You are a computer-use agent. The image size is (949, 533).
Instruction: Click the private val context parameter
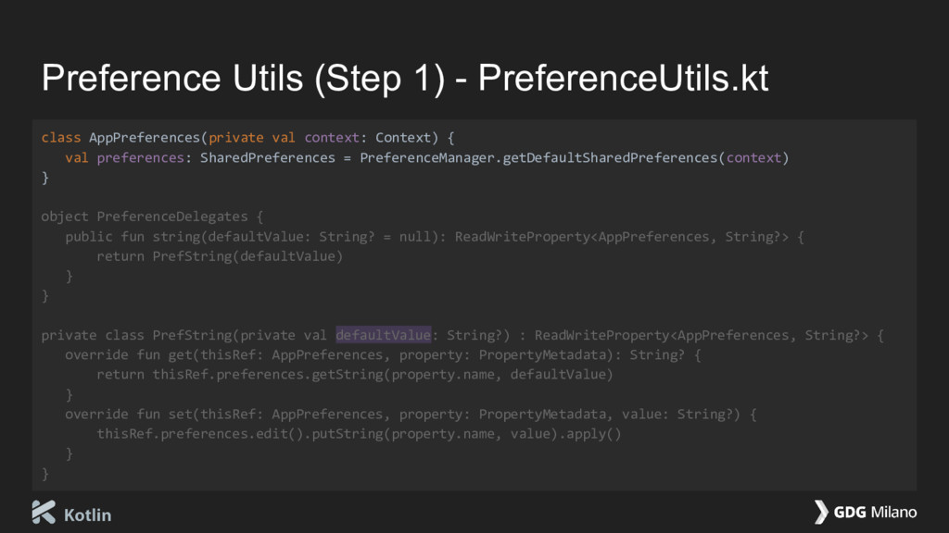(284, 138)
